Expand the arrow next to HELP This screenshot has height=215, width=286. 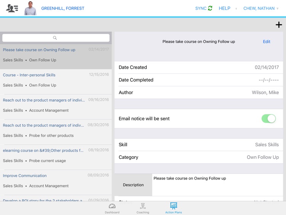click(236, 8)
